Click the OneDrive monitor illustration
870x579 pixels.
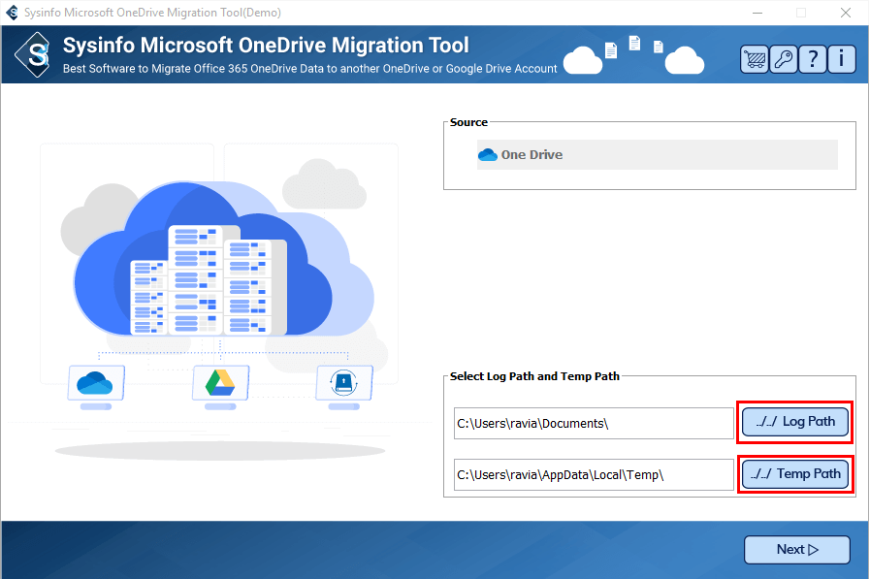(x=96, y=387)
